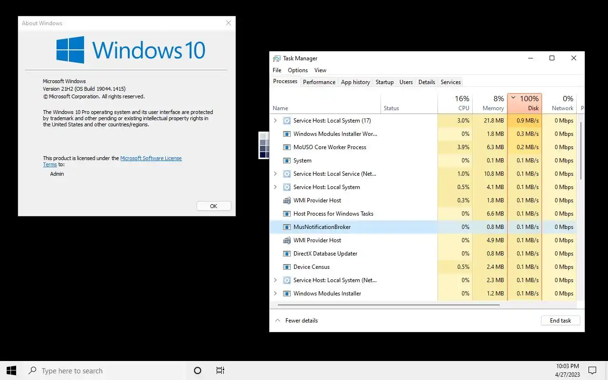This screenshot has height=380, width=608.
Task: Click the small thumbnail beside Task Manager
Action: (264, 145)
